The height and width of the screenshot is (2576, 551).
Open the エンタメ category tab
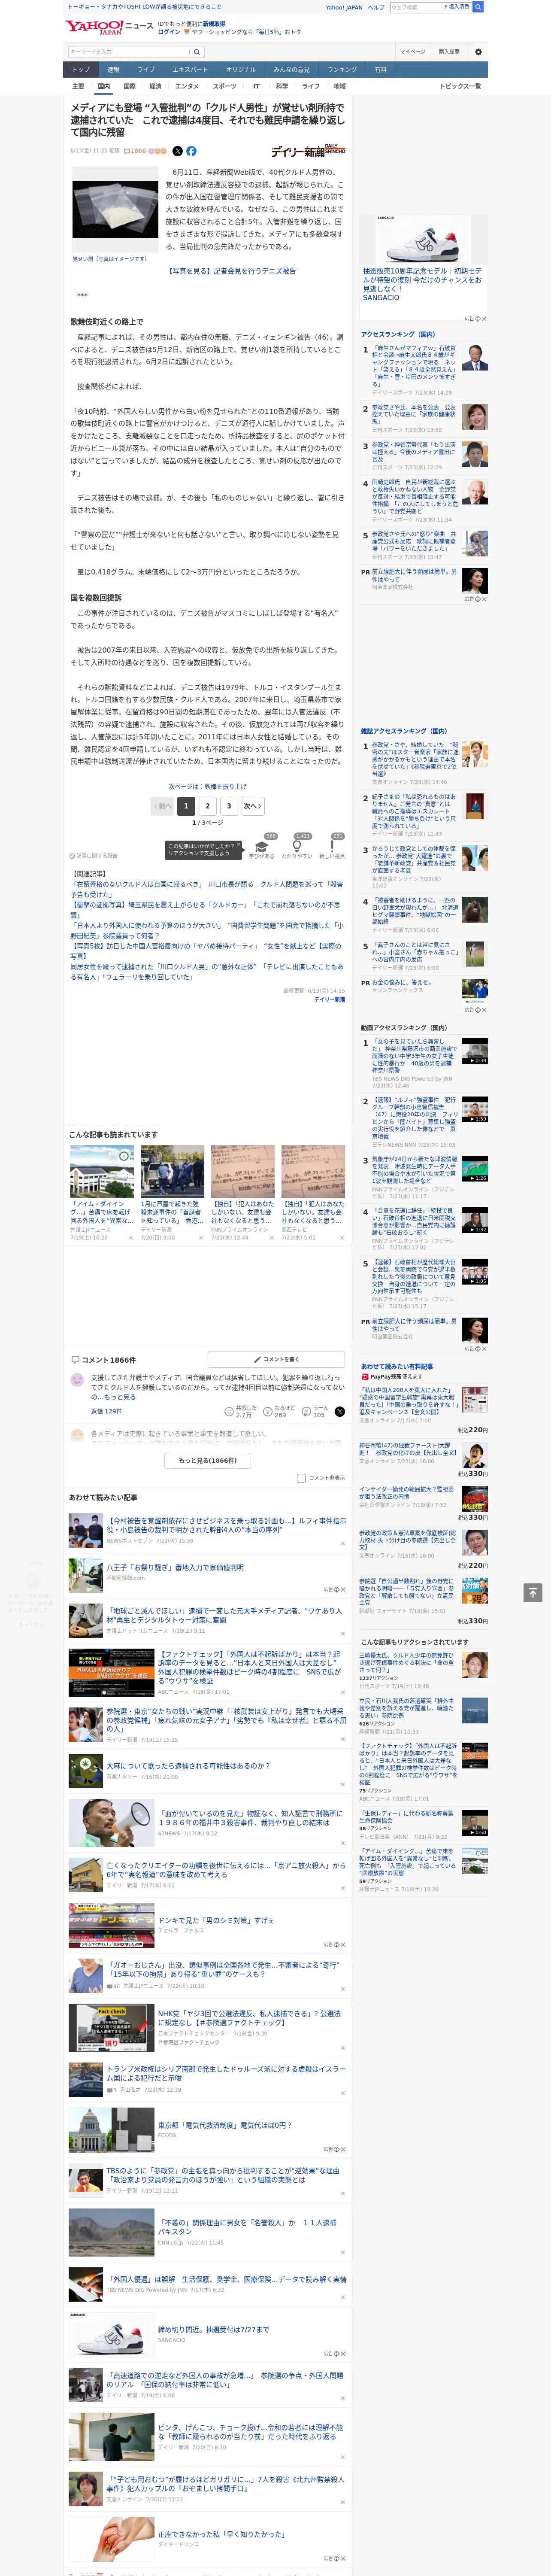point(187,86)
